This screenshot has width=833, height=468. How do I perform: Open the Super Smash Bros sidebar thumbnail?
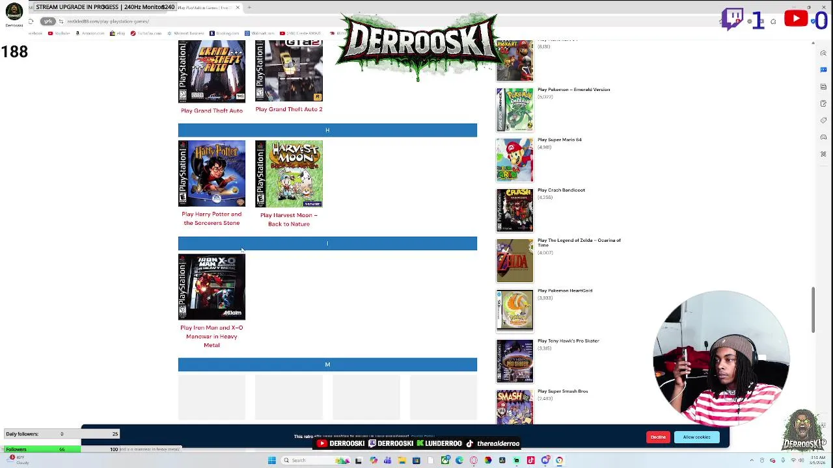[x=515, y=408]
